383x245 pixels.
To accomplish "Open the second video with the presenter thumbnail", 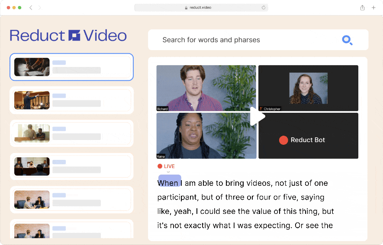I will coord(71,100).
